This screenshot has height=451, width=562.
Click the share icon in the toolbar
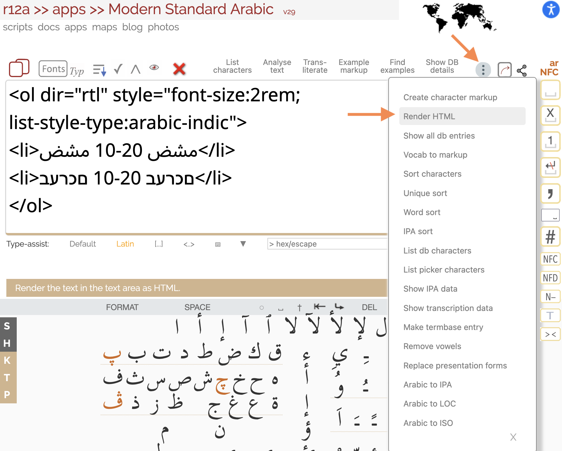click(x=522, y=70)
